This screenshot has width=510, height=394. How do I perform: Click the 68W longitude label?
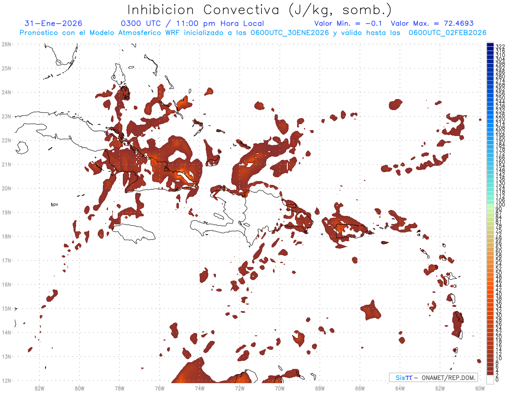320,388
